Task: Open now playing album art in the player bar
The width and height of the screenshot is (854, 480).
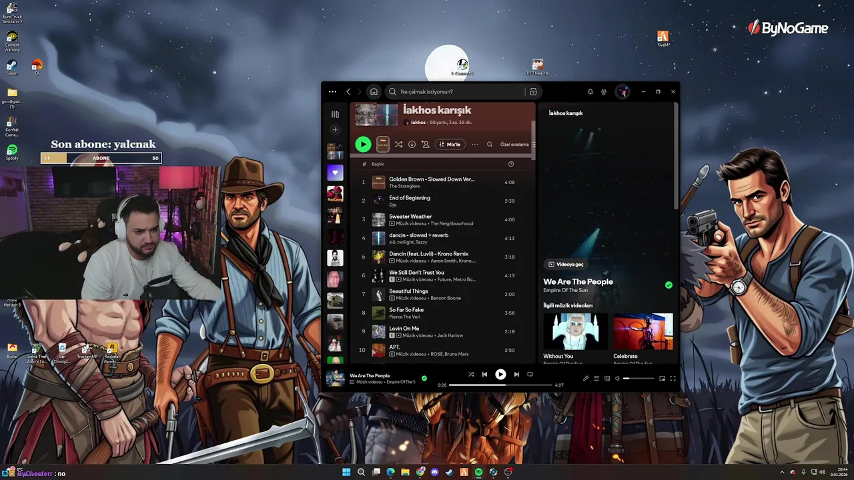Action: coord(335,378)
